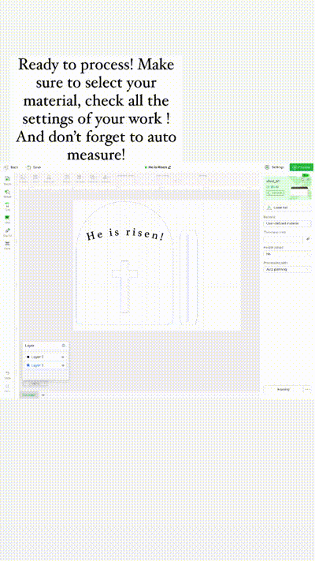
Task: Click the Redo icon at sidebar bottom
Action: pos(7,388)
